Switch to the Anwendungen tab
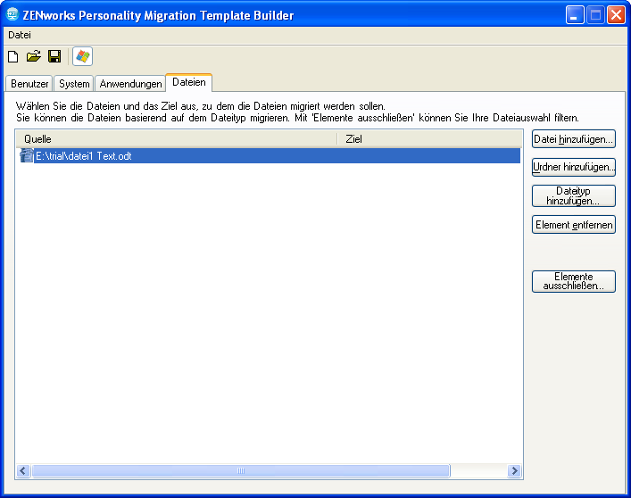Viewport: 631px width, 498px height. point(130,84)
